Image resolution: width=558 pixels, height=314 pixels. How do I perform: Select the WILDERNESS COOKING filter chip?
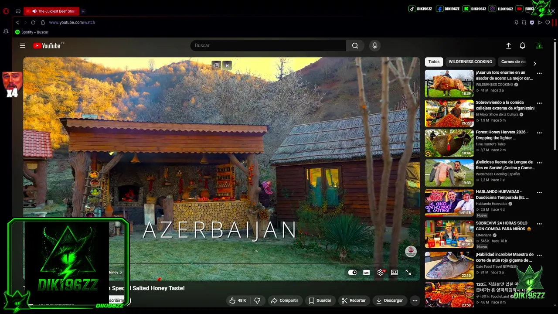pos(470,62)
